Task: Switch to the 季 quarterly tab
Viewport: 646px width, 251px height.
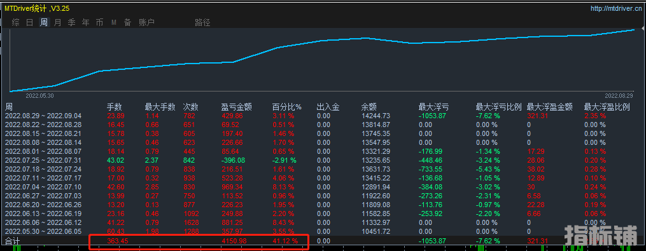Action: coord(72,23)
